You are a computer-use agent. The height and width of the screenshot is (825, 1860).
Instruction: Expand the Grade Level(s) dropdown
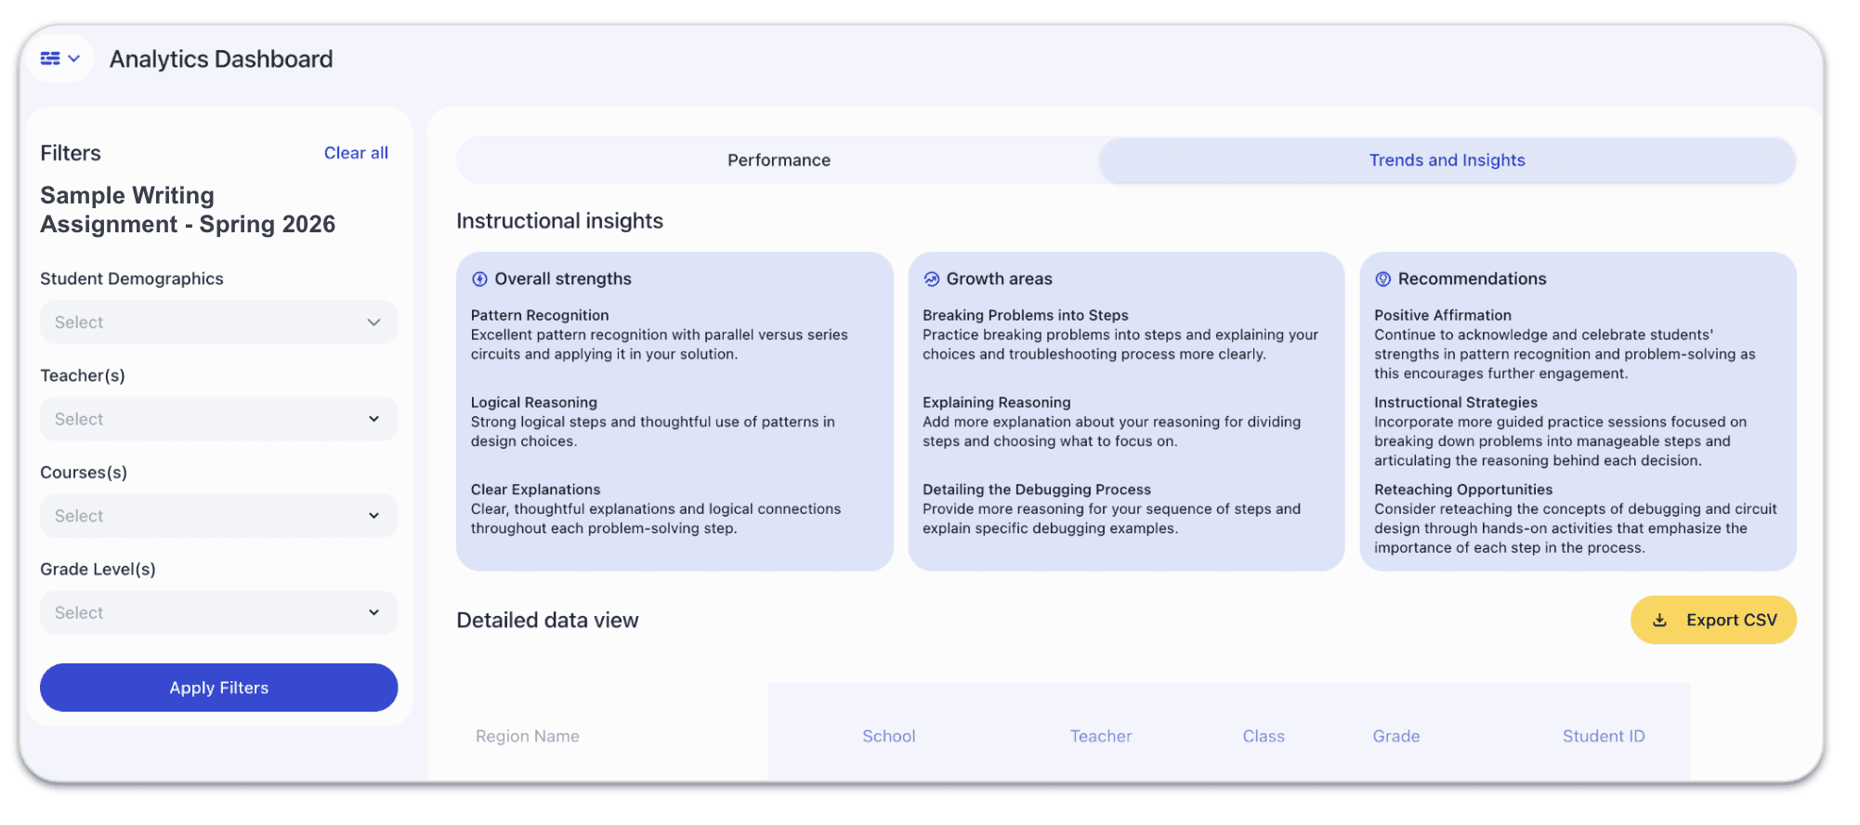click(218, 612)
